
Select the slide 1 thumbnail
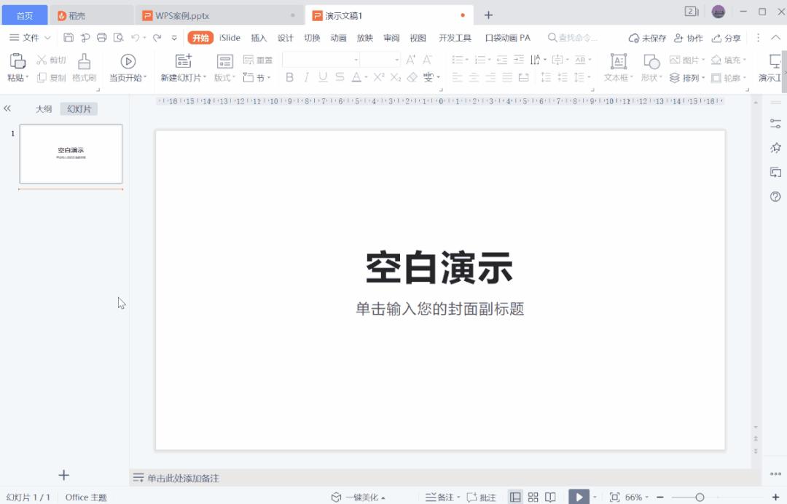[x=71, y=154]
